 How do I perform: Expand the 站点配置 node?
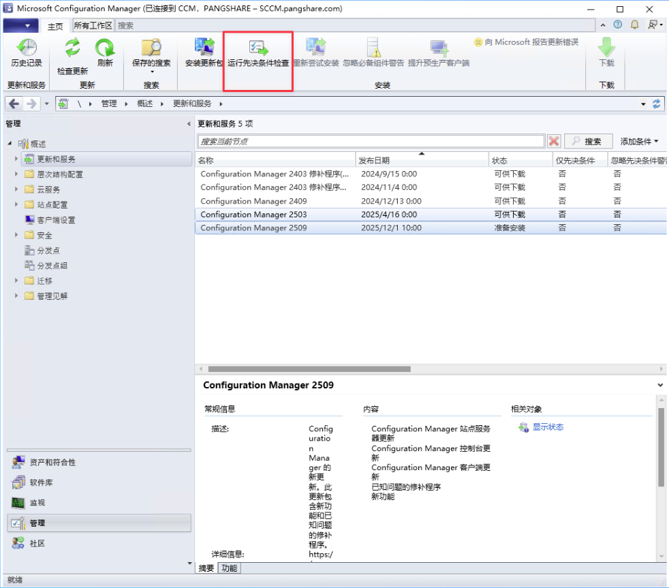(x=16, y=205)
